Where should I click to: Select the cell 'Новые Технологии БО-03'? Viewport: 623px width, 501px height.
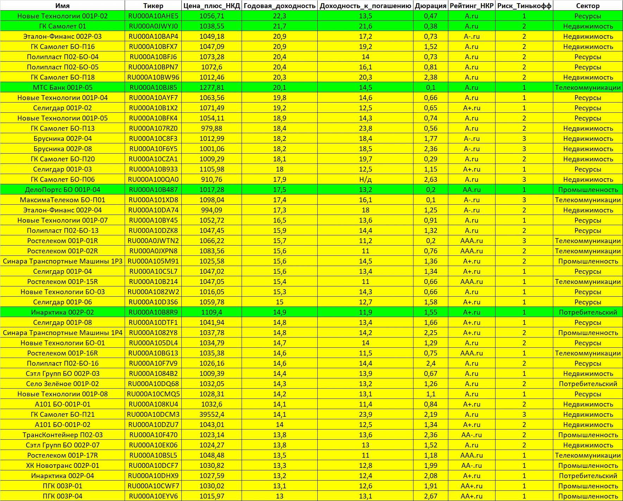coord(63,292)
